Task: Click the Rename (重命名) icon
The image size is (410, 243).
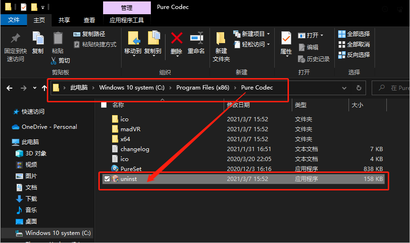Action: click(x=196, y=38)
